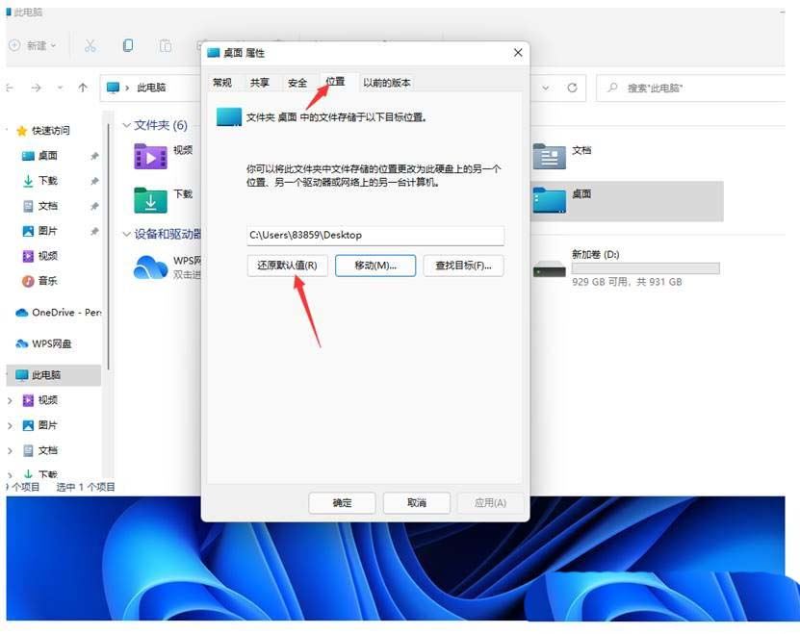This screenshot has height=634, width=800.
Task: Expand the 文档 node under 此电脑
Action: (10, 451)
